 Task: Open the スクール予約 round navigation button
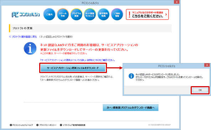(x=63, y=14)
